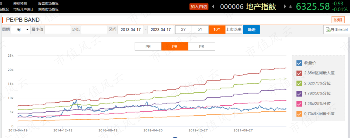Open the 周期 period dropdown

point(21,30)
